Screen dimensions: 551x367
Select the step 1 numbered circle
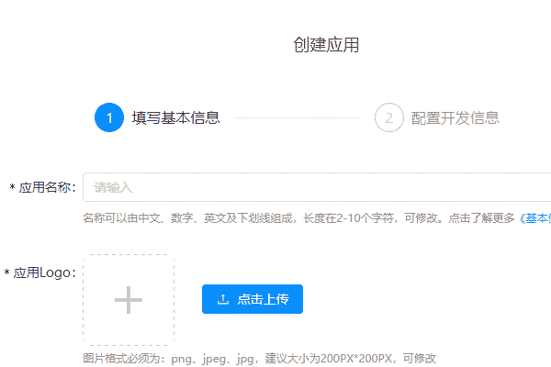tap(108, 117)
